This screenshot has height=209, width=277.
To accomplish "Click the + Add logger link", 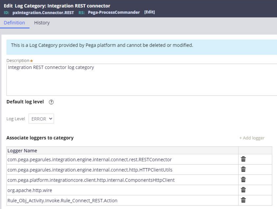I will (x=252, y=138).
